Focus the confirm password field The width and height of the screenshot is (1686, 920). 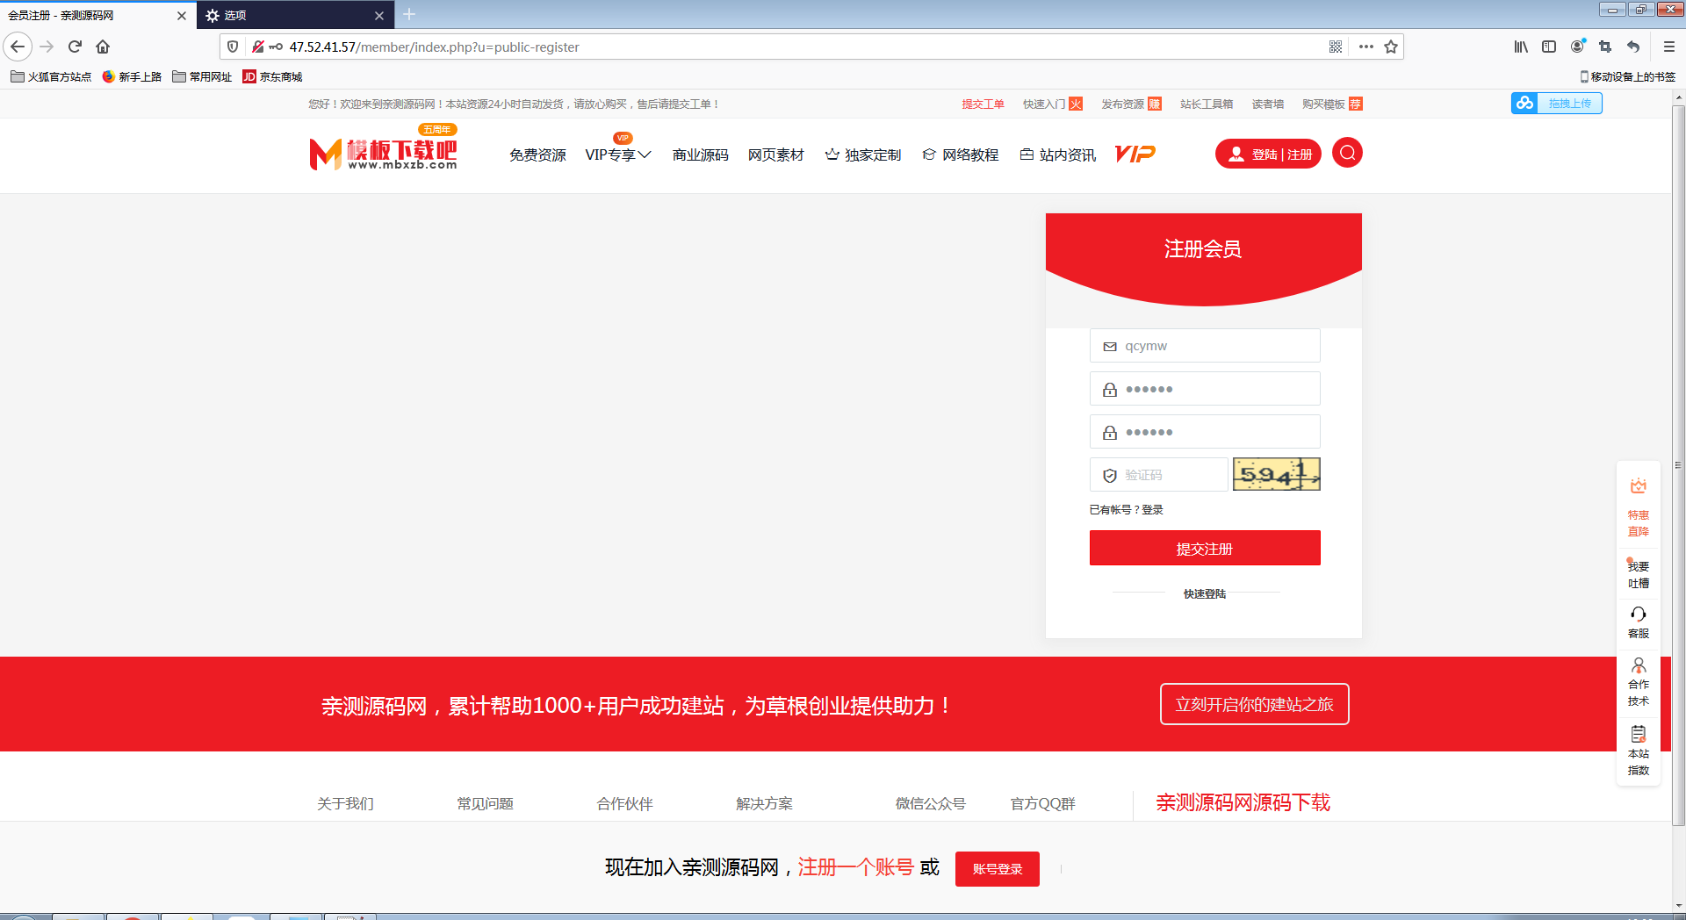coord(1205,432)
